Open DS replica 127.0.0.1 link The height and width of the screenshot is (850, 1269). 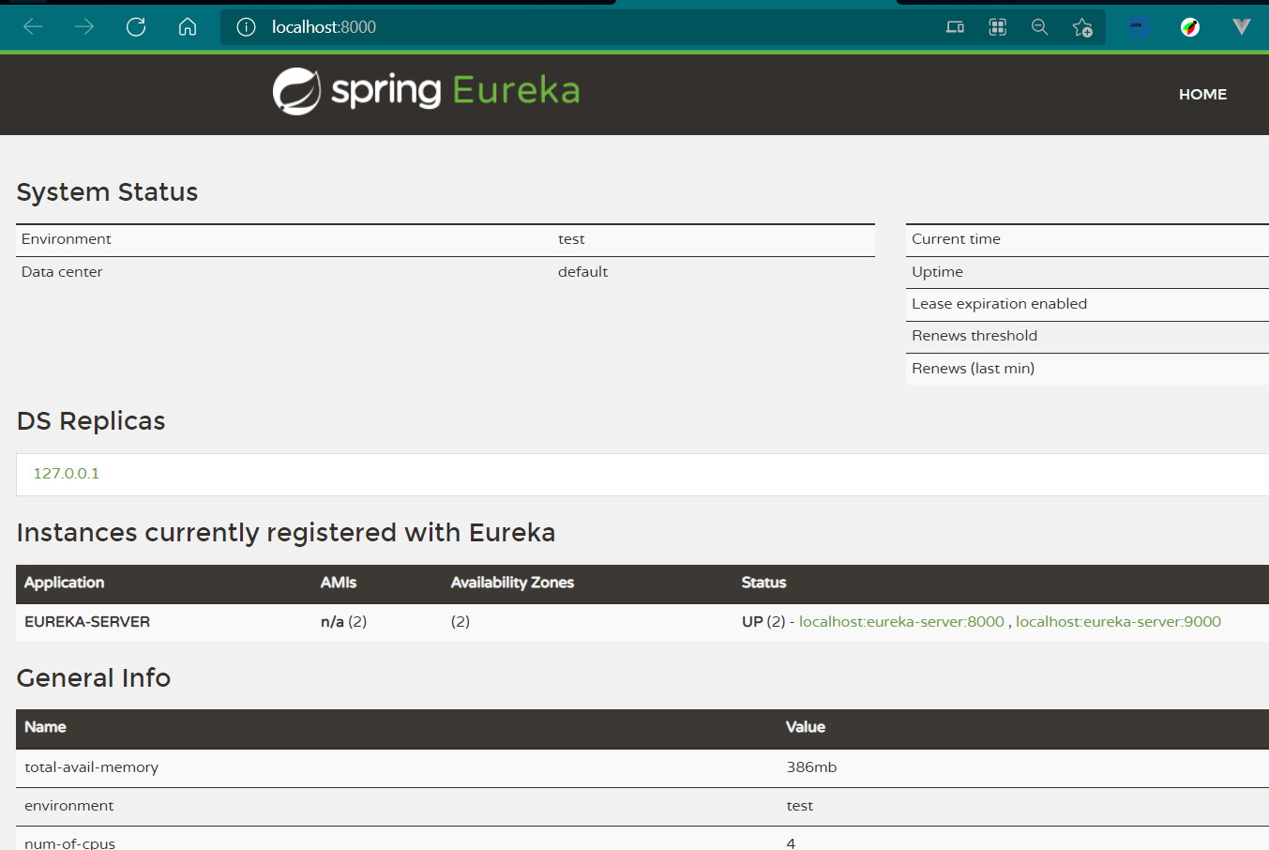[66, 473]
